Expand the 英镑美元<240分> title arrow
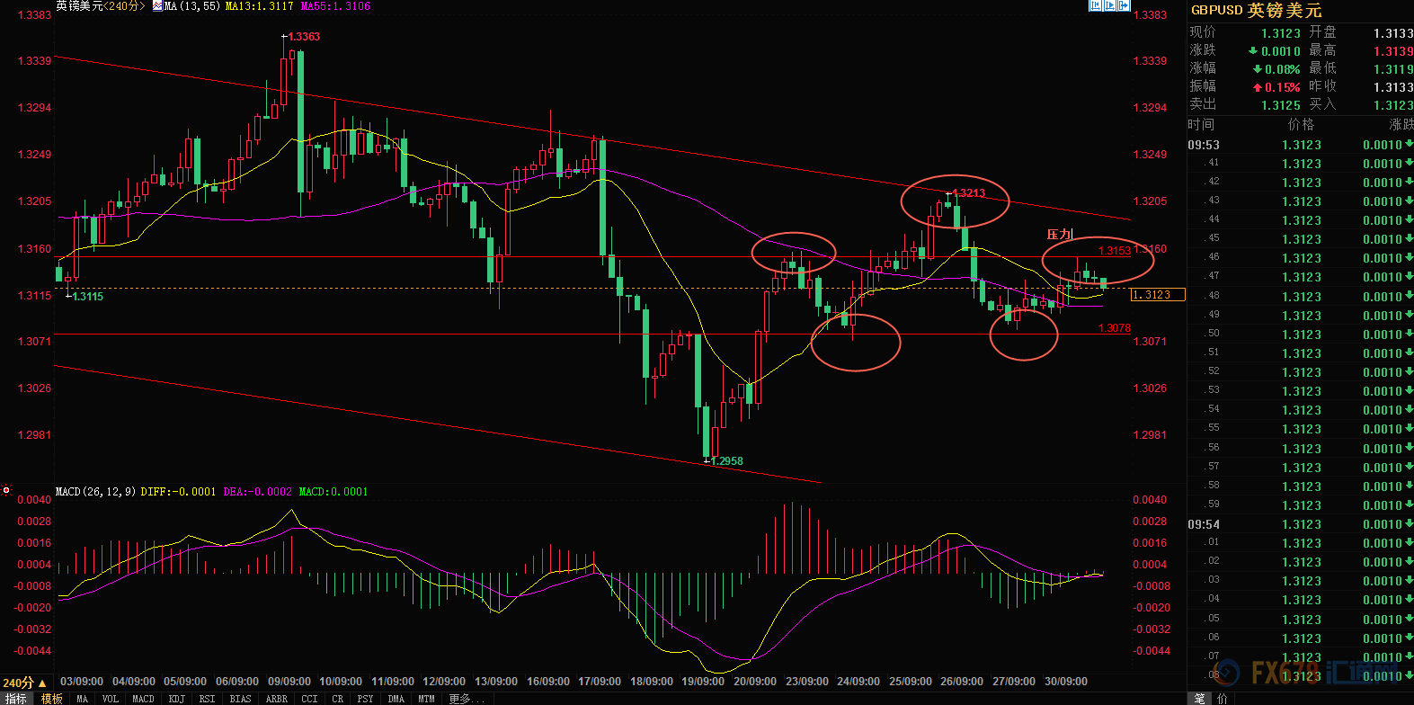The width and height of the screenshot is (1414, 705). [x=142, y=6]
